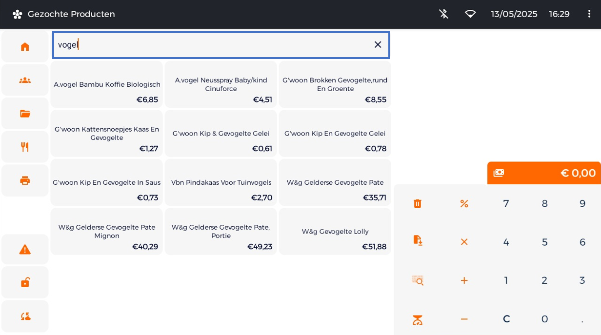Click the open padlock icon
Image resolution: width=601 pixels, height=335 pixels.
coord(25,282)
